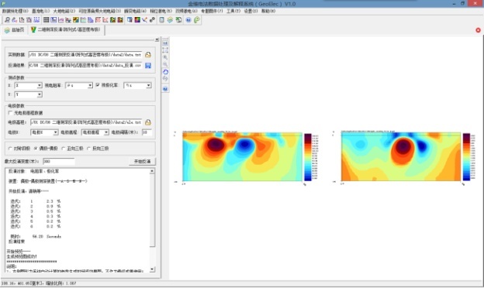
Task: Click the rectangle selection tool icon
Action: tap(165, 50)
